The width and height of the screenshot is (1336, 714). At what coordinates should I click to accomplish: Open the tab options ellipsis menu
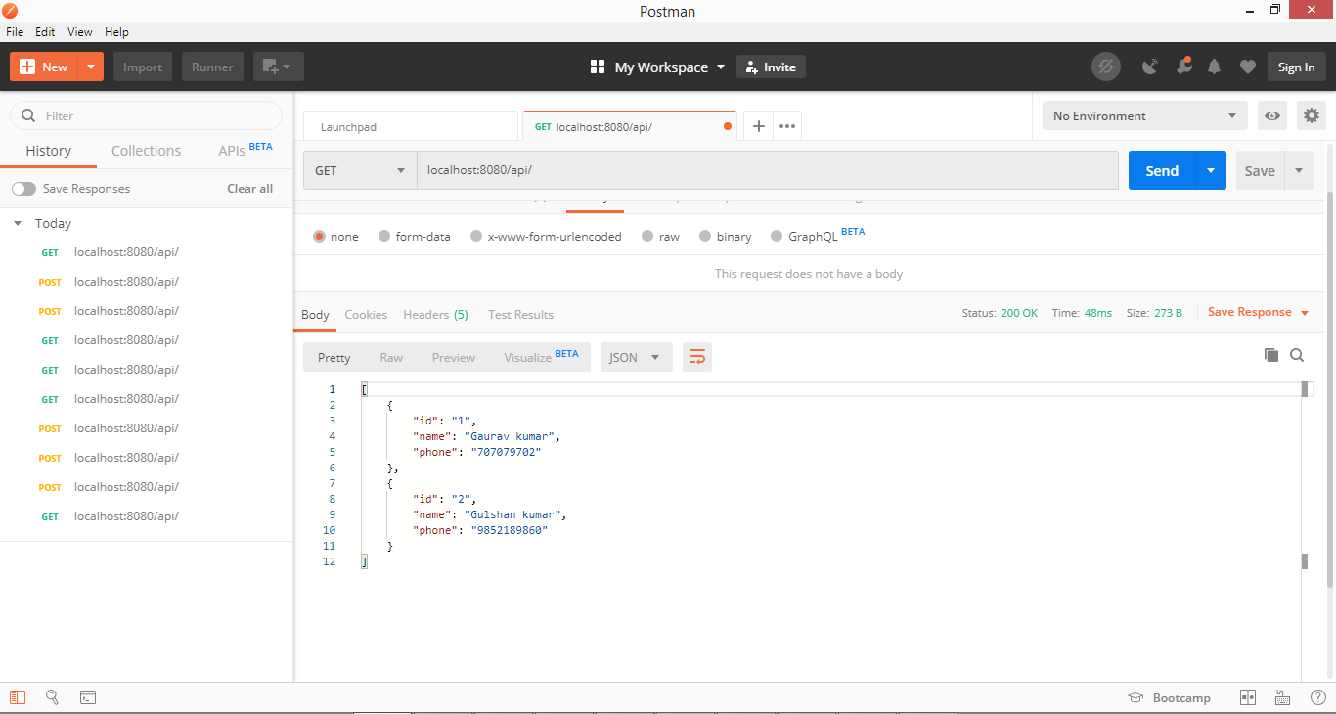(787, 126)
